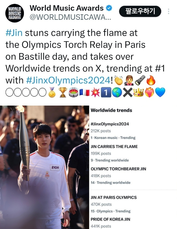This screenshot has width=177, height=229.
Task: Open the #Jin hashtag link
Action: (x=14, y=33)
